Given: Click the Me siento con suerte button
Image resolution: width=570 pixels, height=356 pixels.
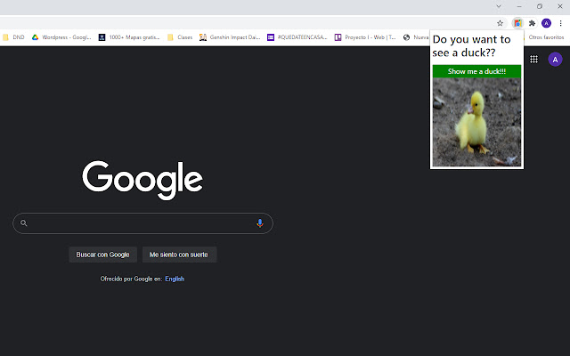Looking at the screenshot, I should click(179, 255).
